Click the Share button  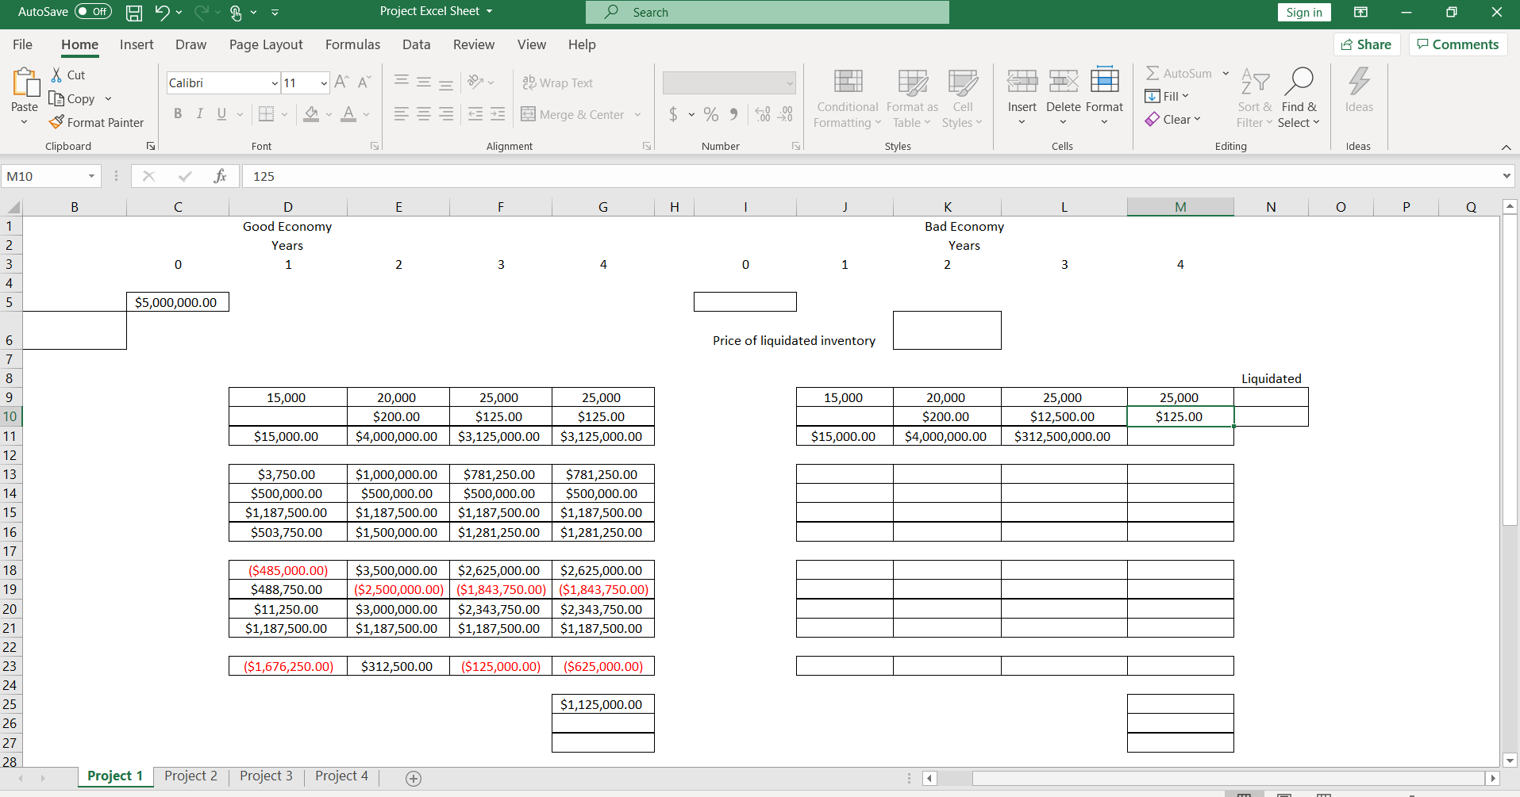1366,44
